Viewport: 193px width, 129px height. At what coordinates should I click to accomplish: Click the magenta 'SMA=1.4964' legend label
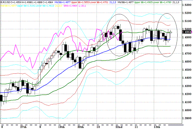[x=70, y=6]
